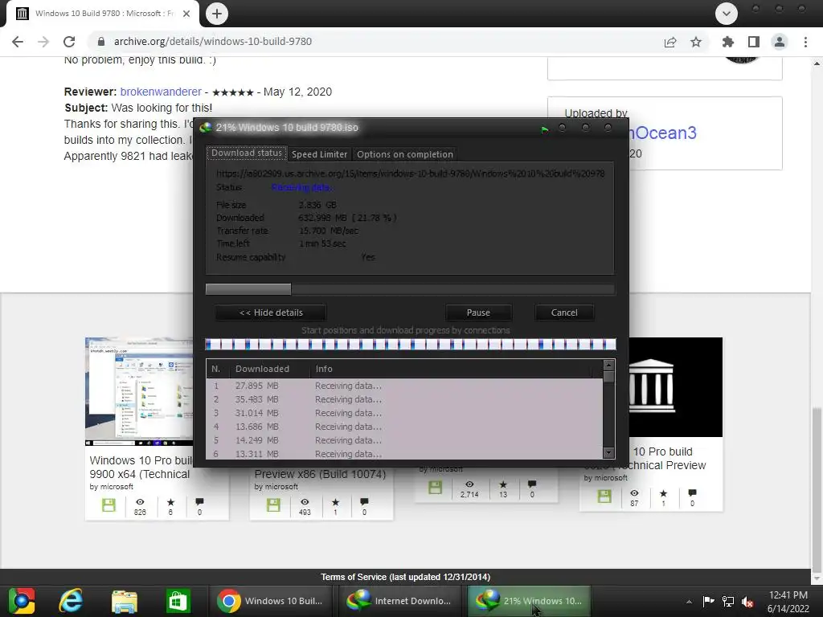This screenshot has width=823, height=617.
Task: Open reviewer brokenwanderer profile link
Action: click(x=161, y=92)
